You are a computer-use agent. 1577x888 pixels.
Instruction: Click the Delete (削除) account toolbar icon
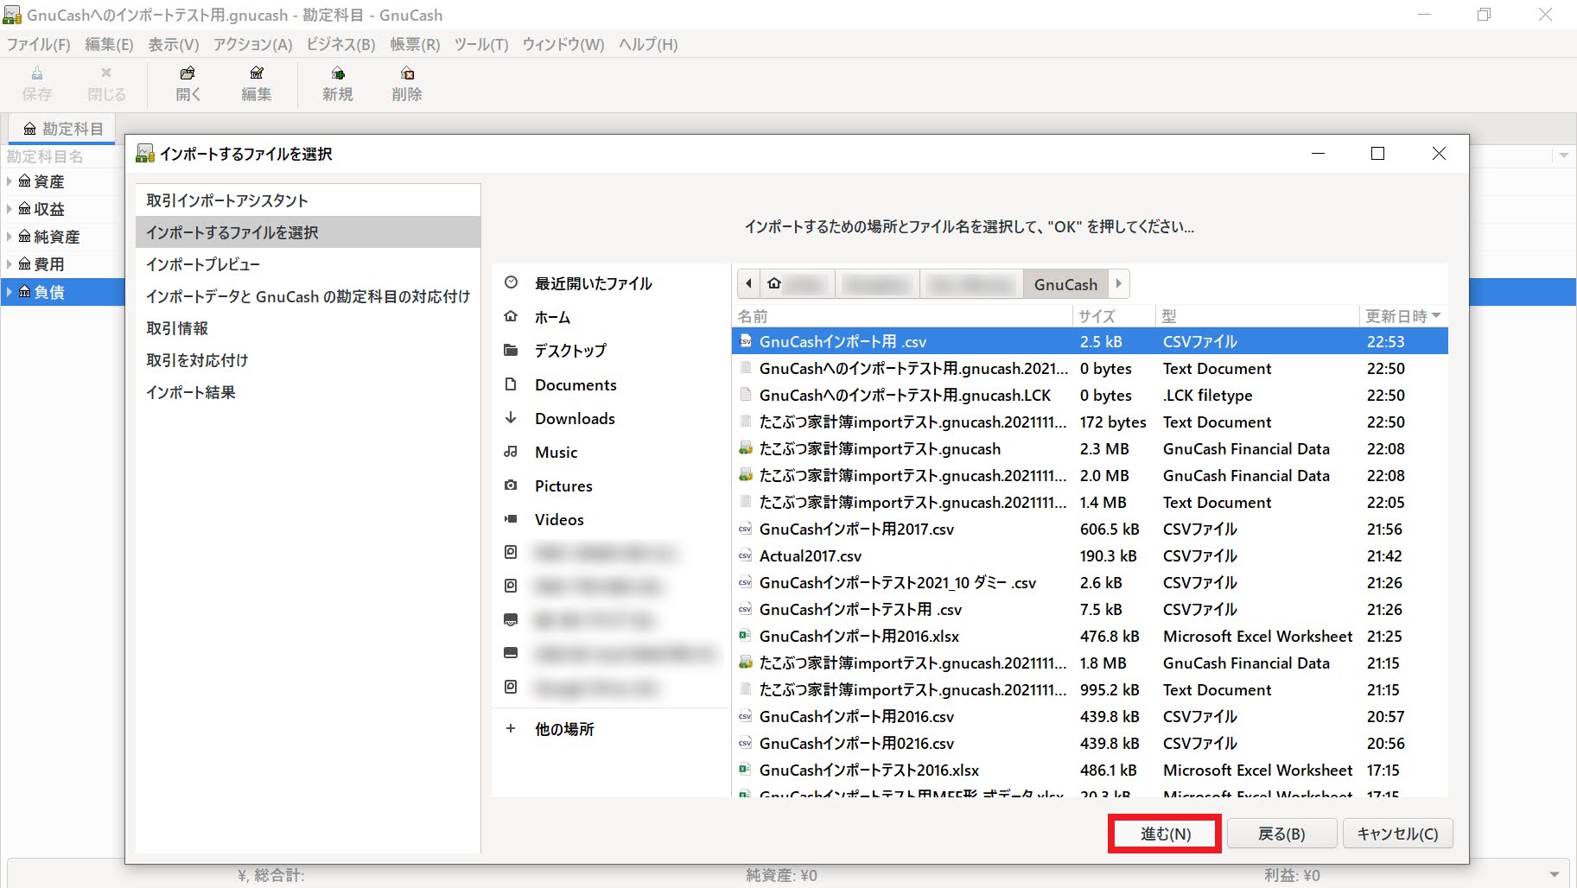click(x=407, y=84)
